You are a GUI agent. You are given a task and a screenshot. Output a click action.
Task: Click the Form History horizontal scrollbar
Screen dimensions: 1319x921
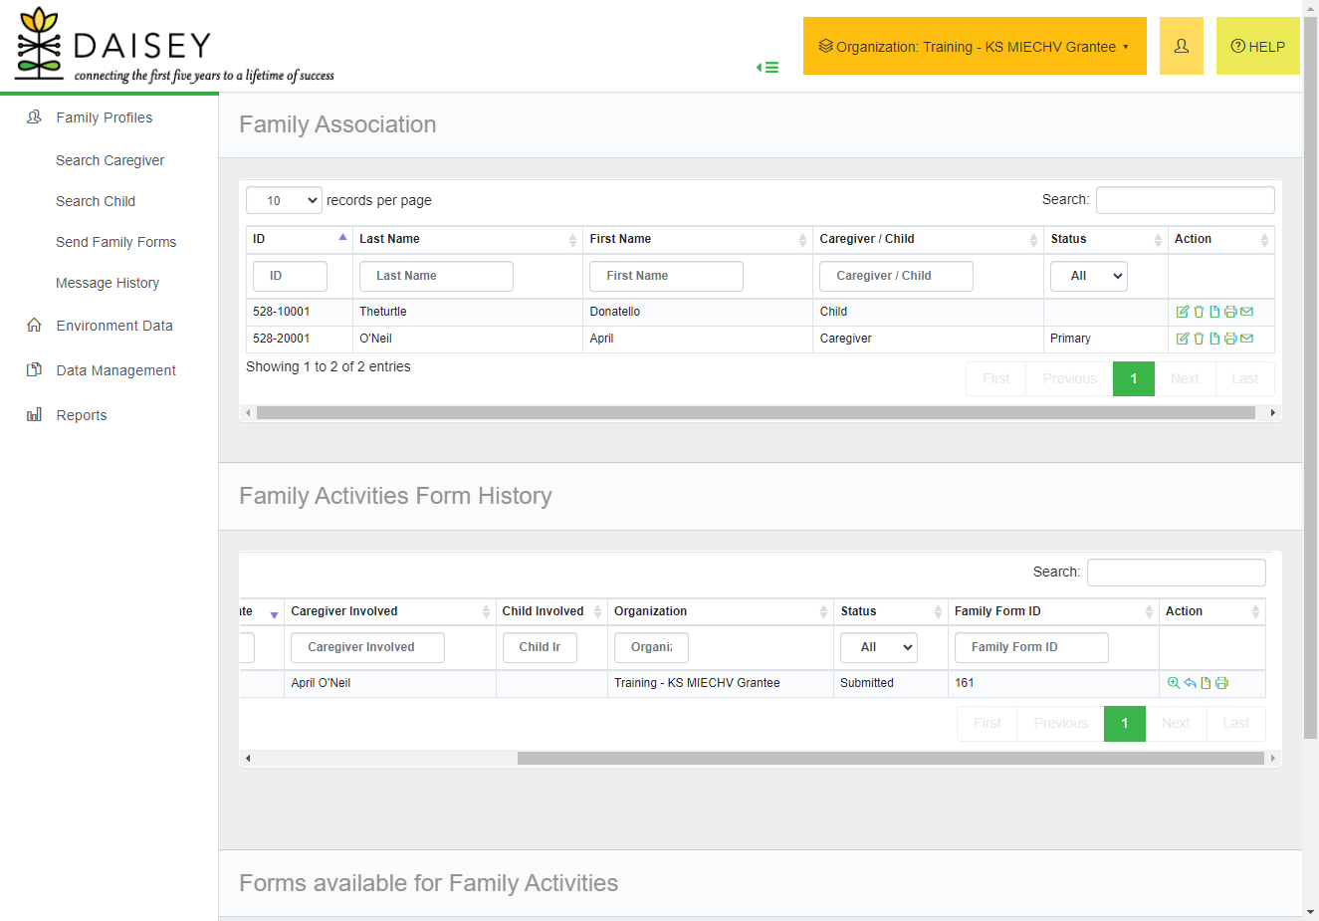click(890, 758)
